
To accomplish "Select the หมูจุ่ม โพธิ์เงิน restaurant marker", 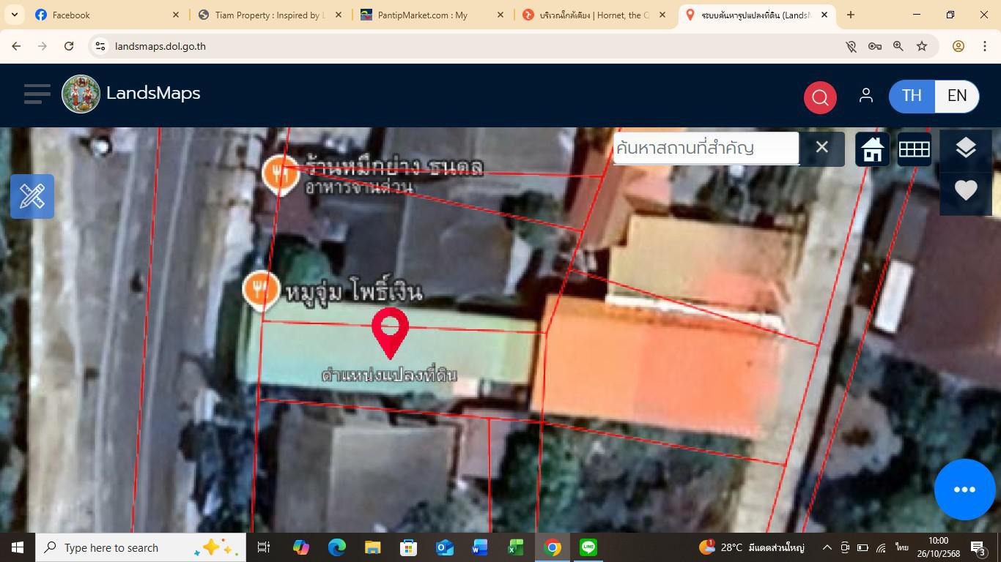I will [261, 289].
